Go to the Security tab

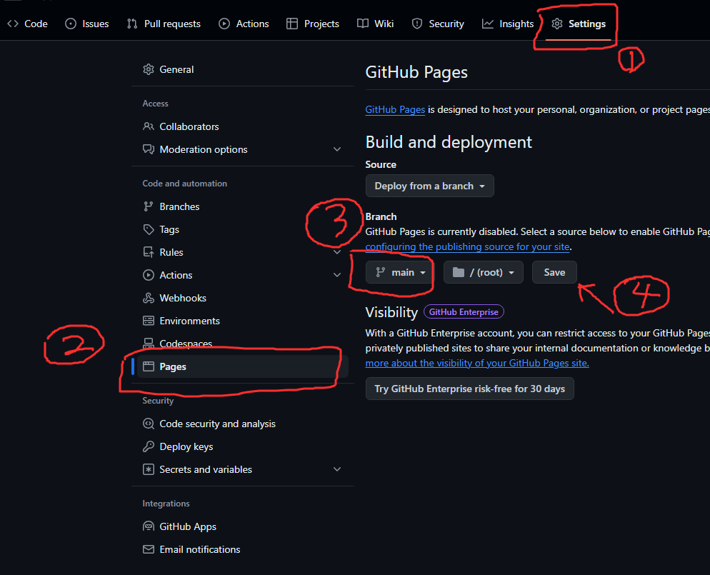[x=438, y=24]
